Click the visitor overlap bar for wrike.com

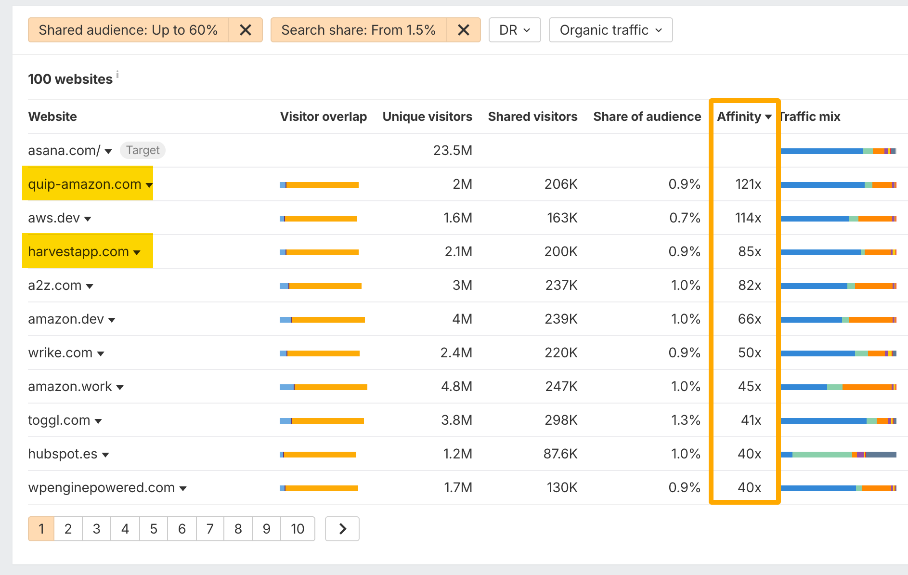(320, 353)
